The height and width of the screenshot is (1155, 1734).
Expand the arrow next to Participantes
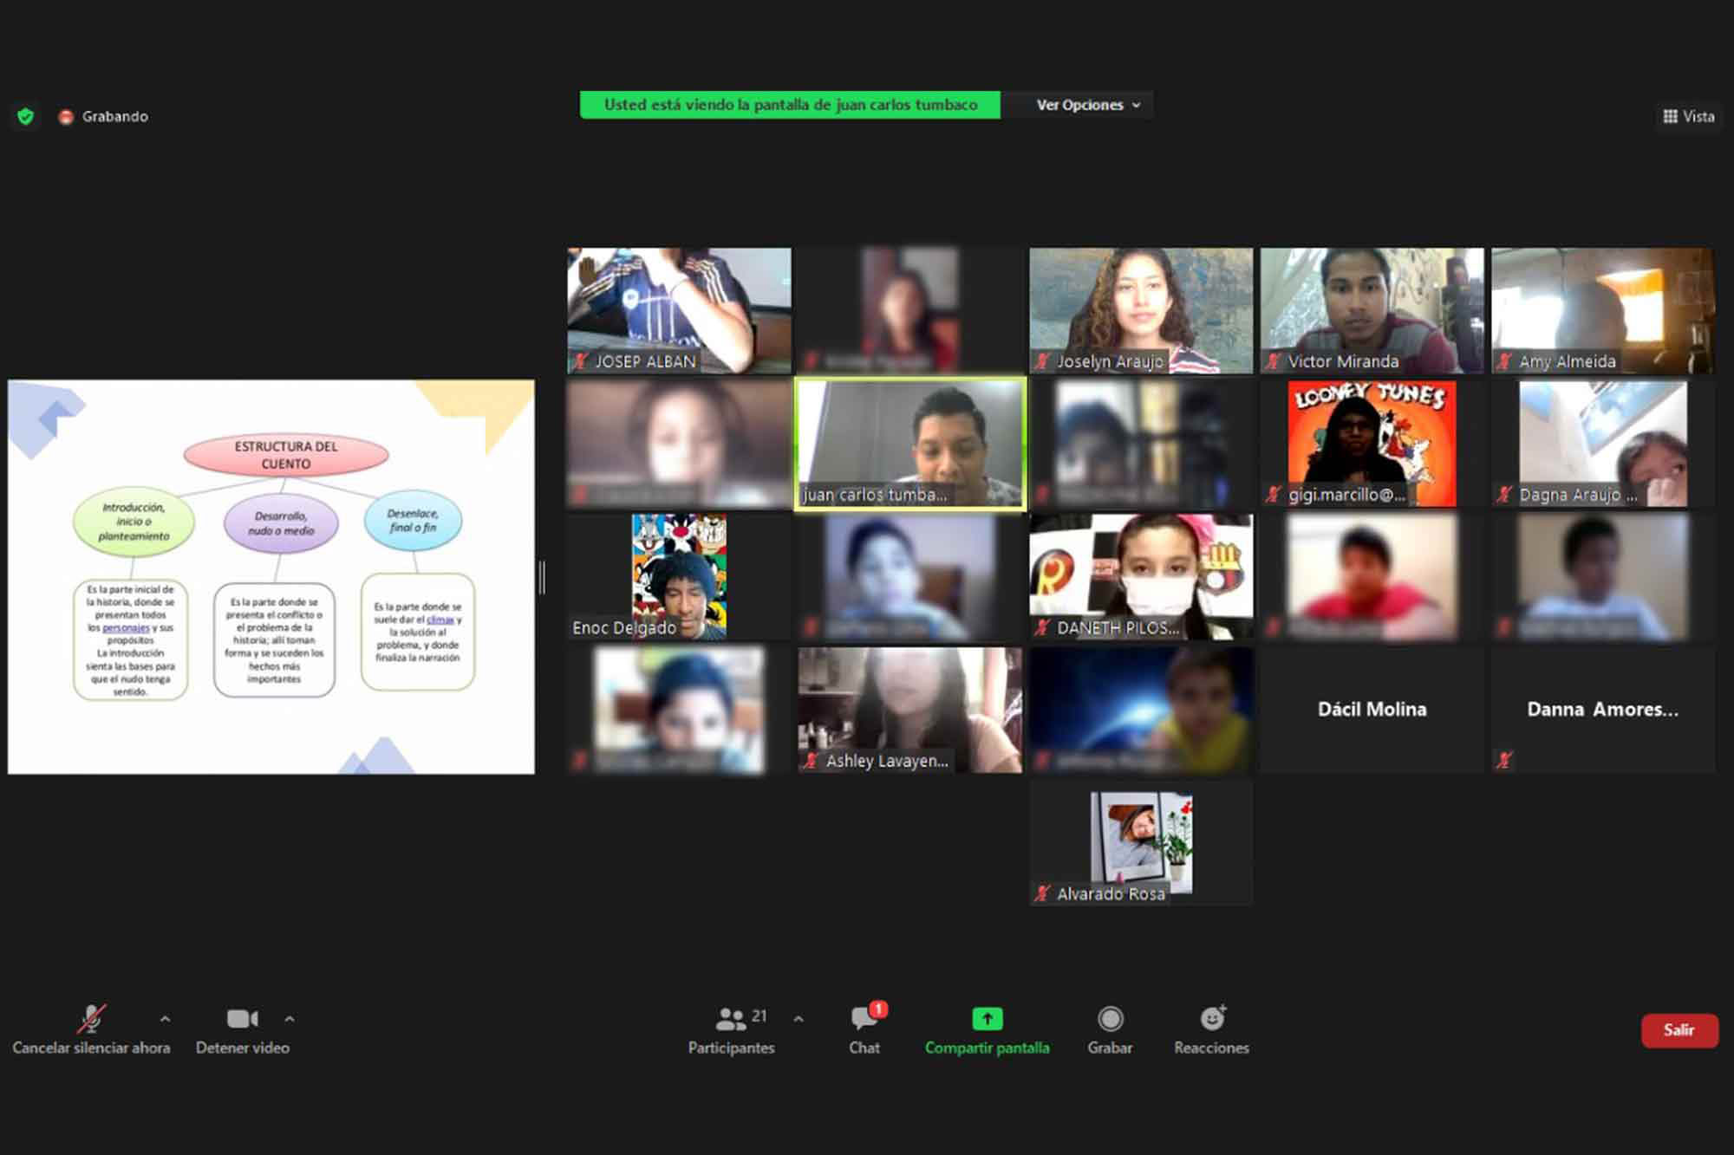(x=799, y=1019)
